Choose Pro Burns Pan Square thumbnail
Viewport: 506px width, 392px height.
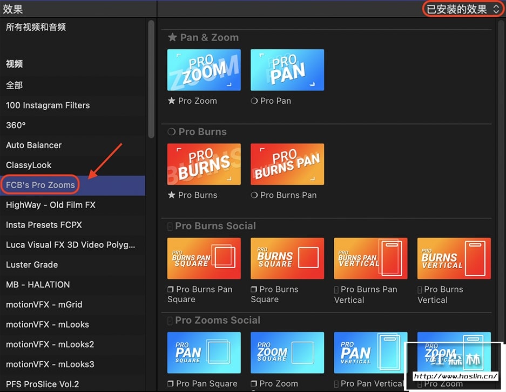(x=204, y=258)
